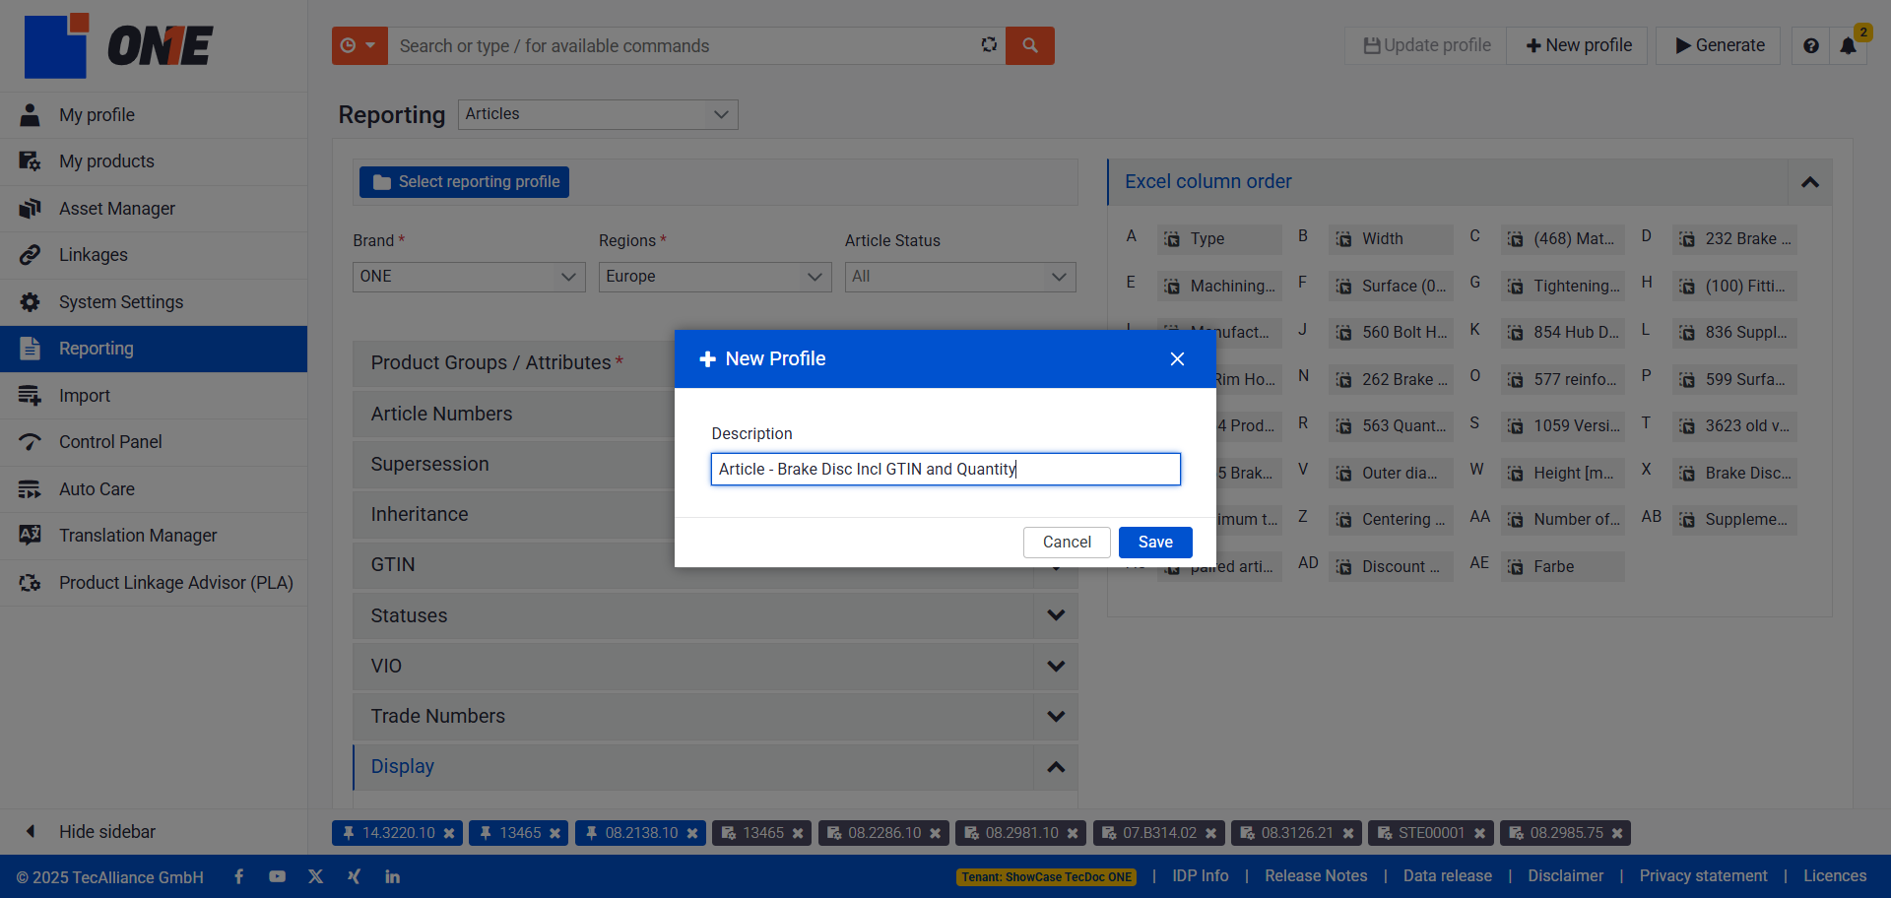Open the LinkedIn footer icon
Image resolution: width=1891 pixels, height=898 pixels.
click(x=392, y=876)
